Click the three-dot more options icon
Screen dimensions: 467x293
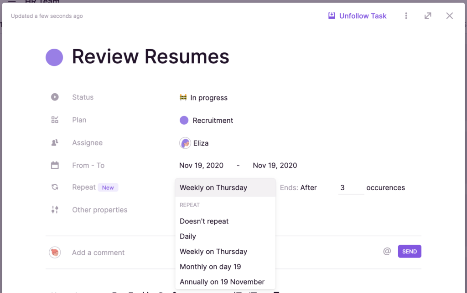[406, 16]
